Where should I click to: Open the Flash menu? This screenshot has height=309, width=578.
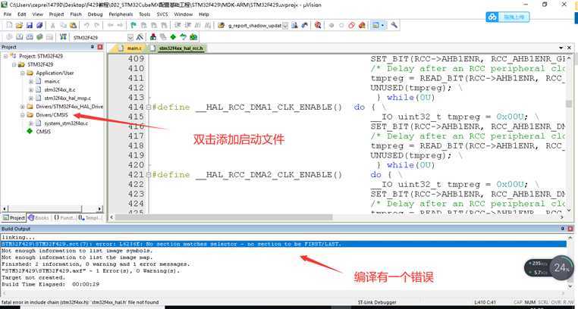coord(76,14)
